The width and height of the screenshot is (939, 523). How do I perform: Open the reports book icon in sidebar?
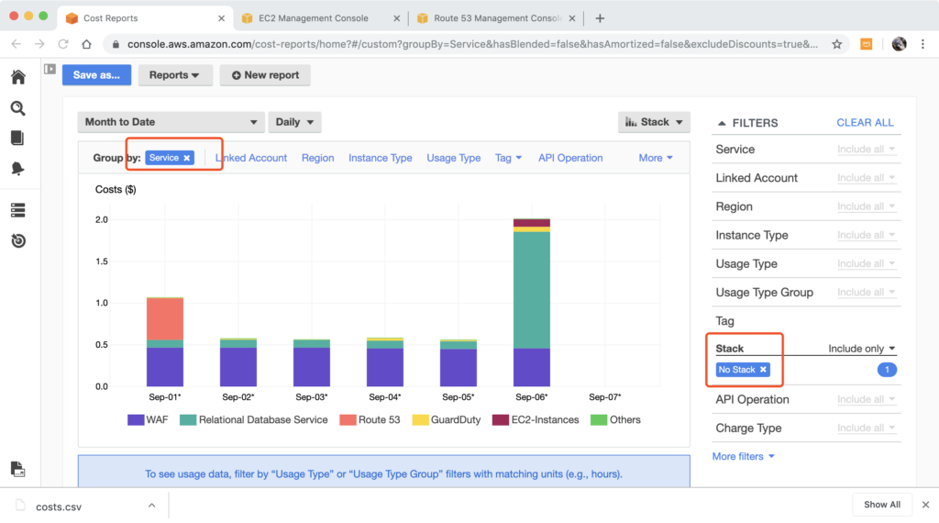(17, 138)
